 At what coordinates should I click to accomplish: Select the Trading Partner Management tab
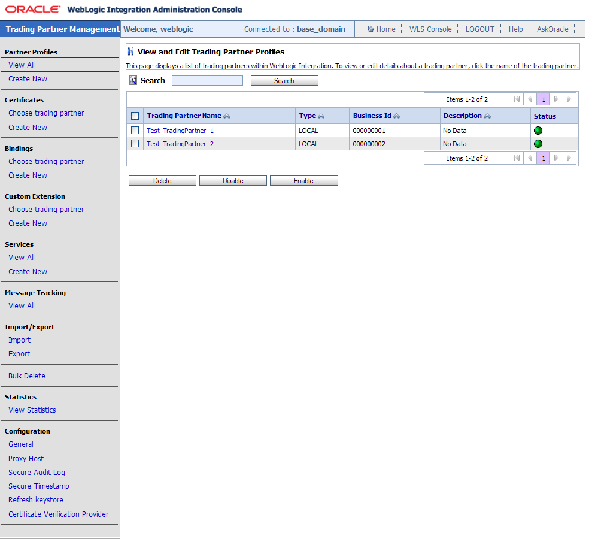pos(60,28)
